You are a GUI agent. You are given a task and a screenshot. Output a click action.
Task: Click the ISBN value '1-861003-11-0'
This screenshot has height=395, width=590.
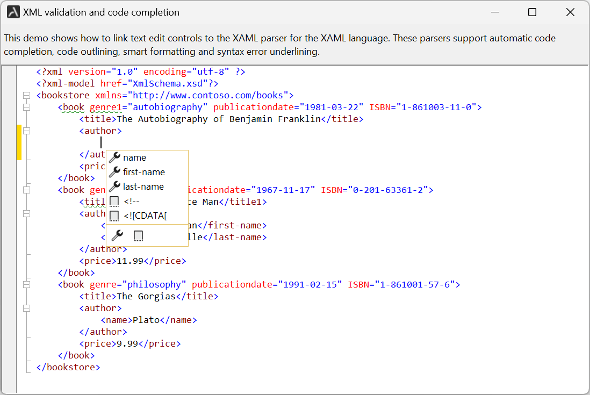click(x=436, y=107)
